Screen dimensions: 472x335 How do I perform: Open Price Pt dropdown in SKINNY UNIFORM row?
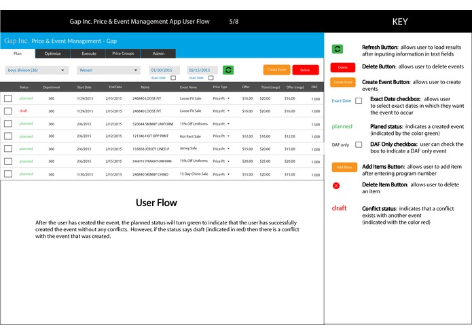(x=221, y=124)
